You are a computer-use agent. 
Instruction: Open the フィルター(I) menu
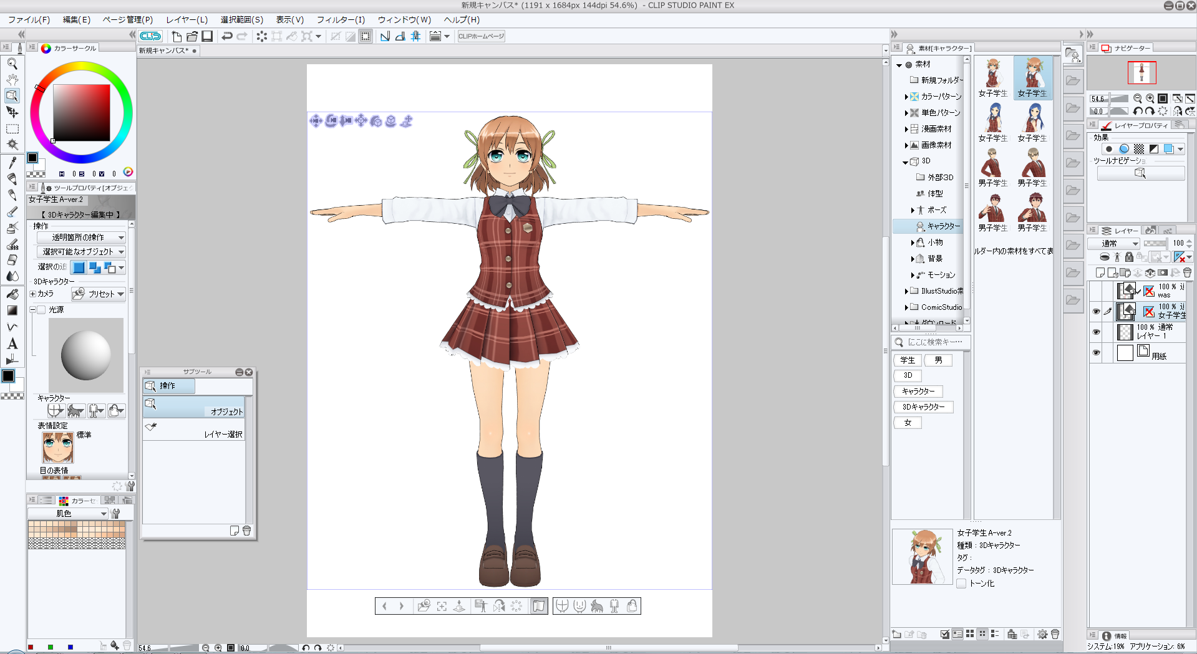point(340,20)
